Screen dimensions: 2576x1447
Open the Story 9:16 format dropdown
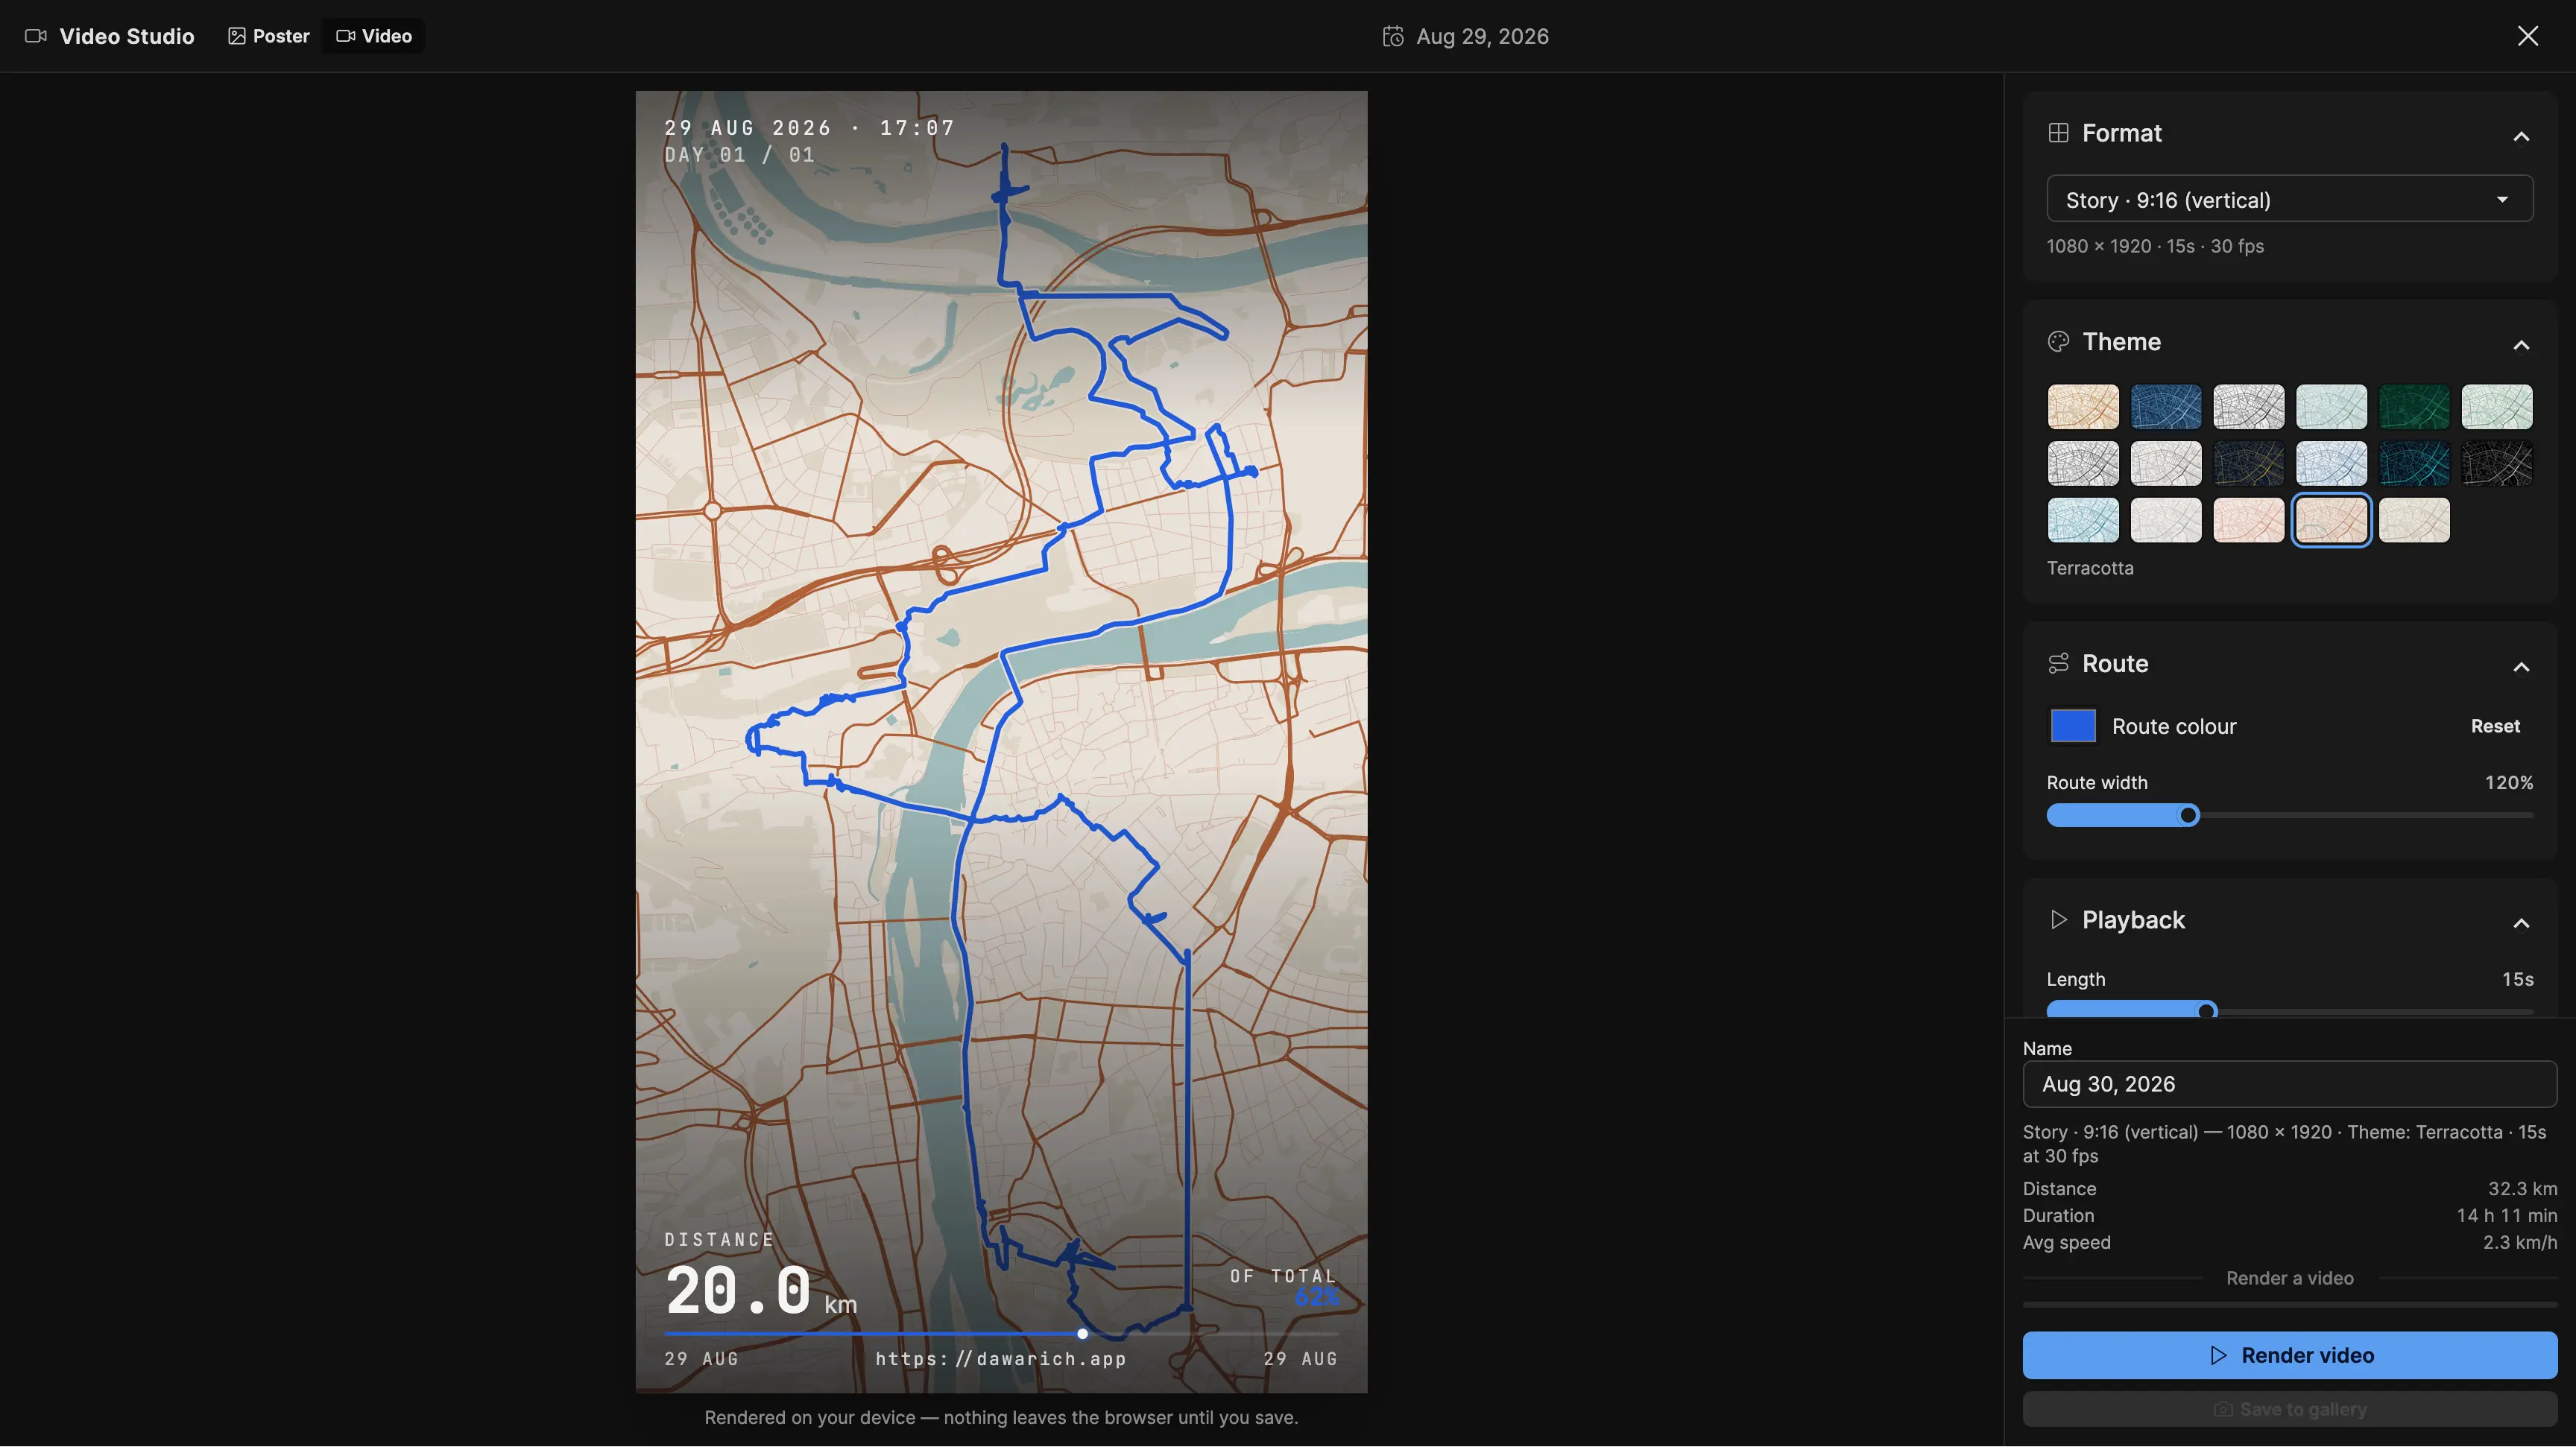click(x=2290, y=199)
